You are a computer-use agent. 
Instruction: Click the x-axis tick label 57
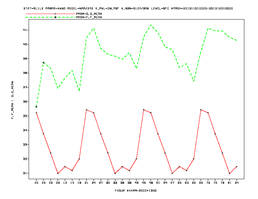click(x=172, y=183)
